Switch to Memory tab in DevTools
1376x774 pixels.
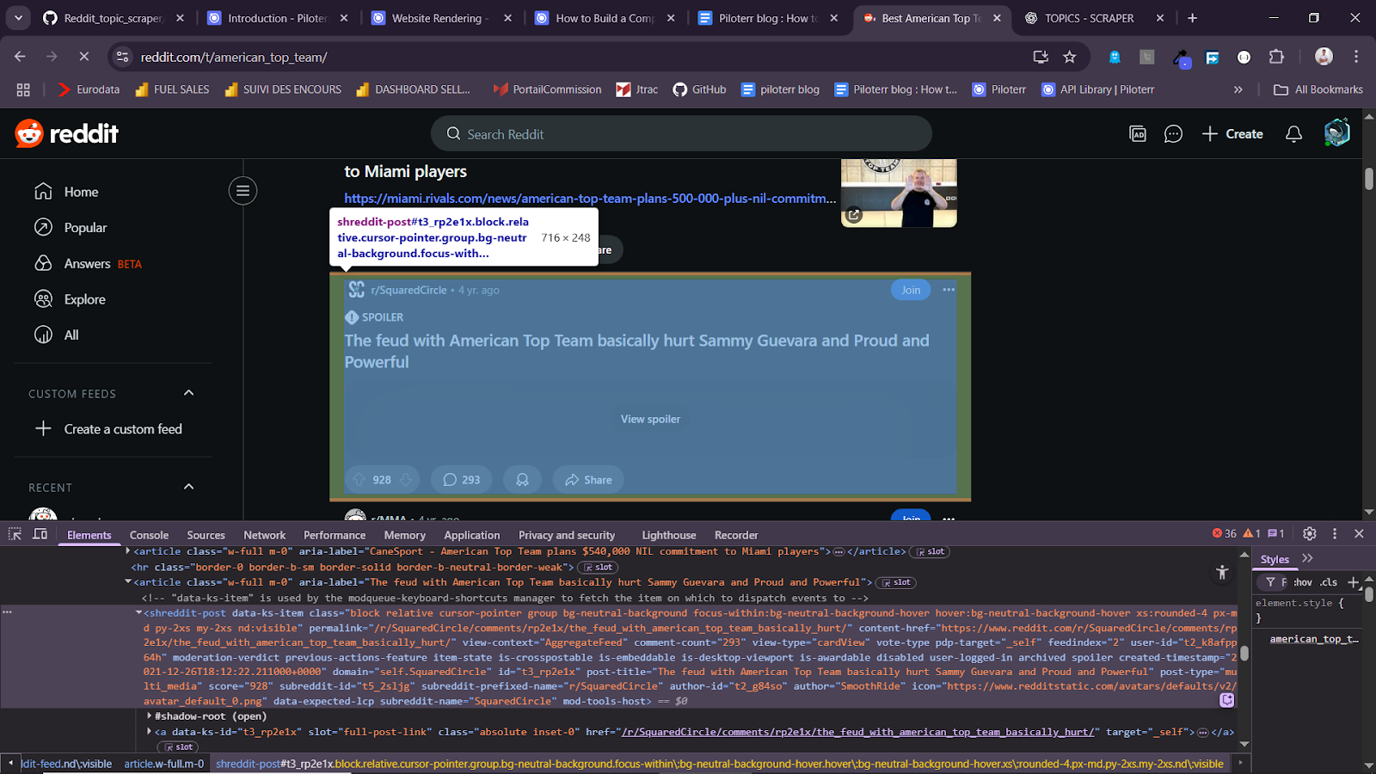[x=404, y=535]
